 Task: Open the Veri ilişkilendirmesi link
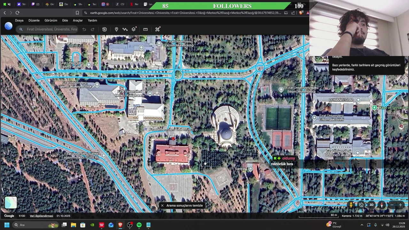tap(42, 216)
